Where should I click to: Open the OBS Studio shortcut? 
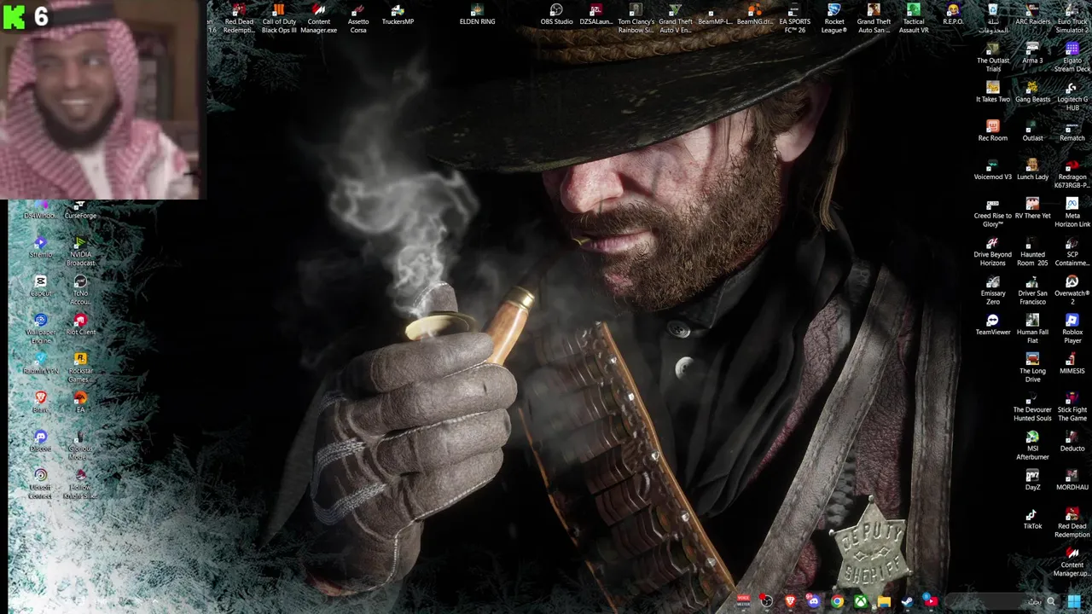(556, 15)
